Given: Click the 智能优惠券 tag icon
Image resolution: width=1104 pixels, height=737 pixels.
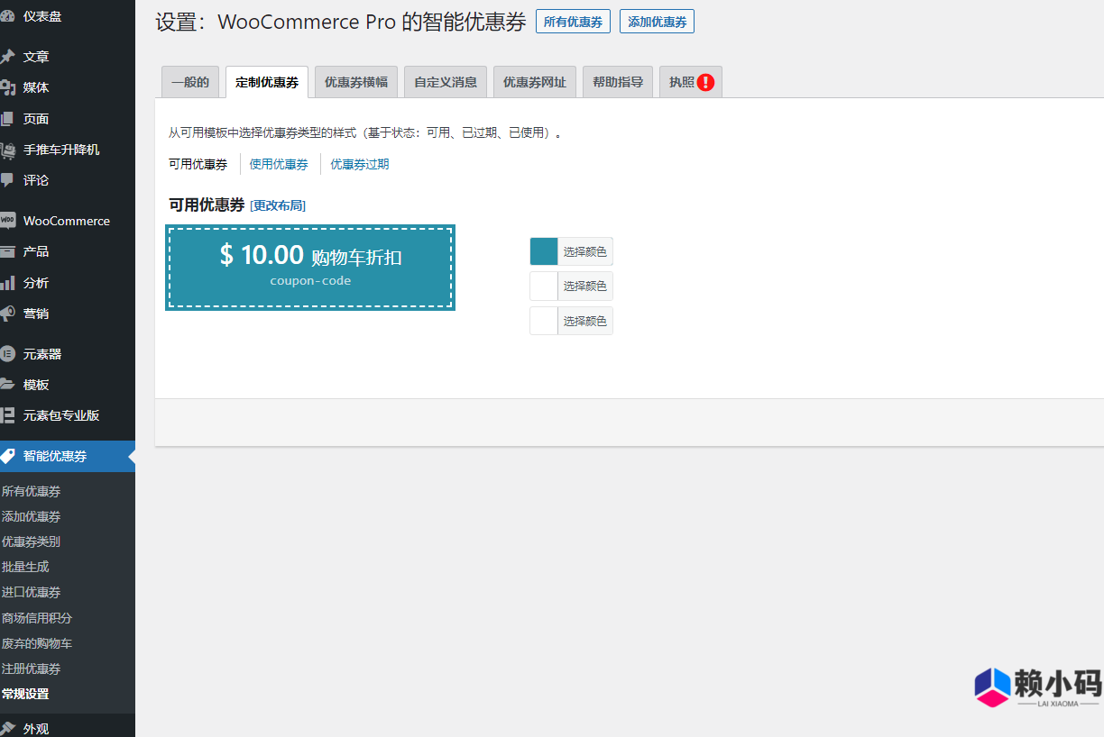Looking at the screenshot, I should 7,456.
